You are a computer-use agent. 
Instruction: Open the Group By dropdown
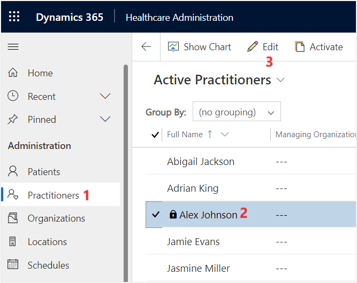(x=236, y=113)
